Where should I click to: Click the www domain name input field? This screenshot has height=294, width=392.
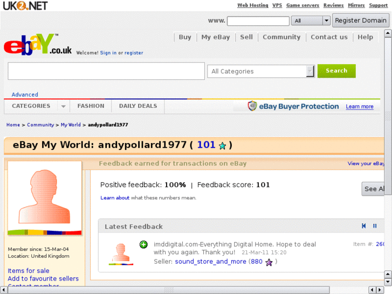click(258, 20)
